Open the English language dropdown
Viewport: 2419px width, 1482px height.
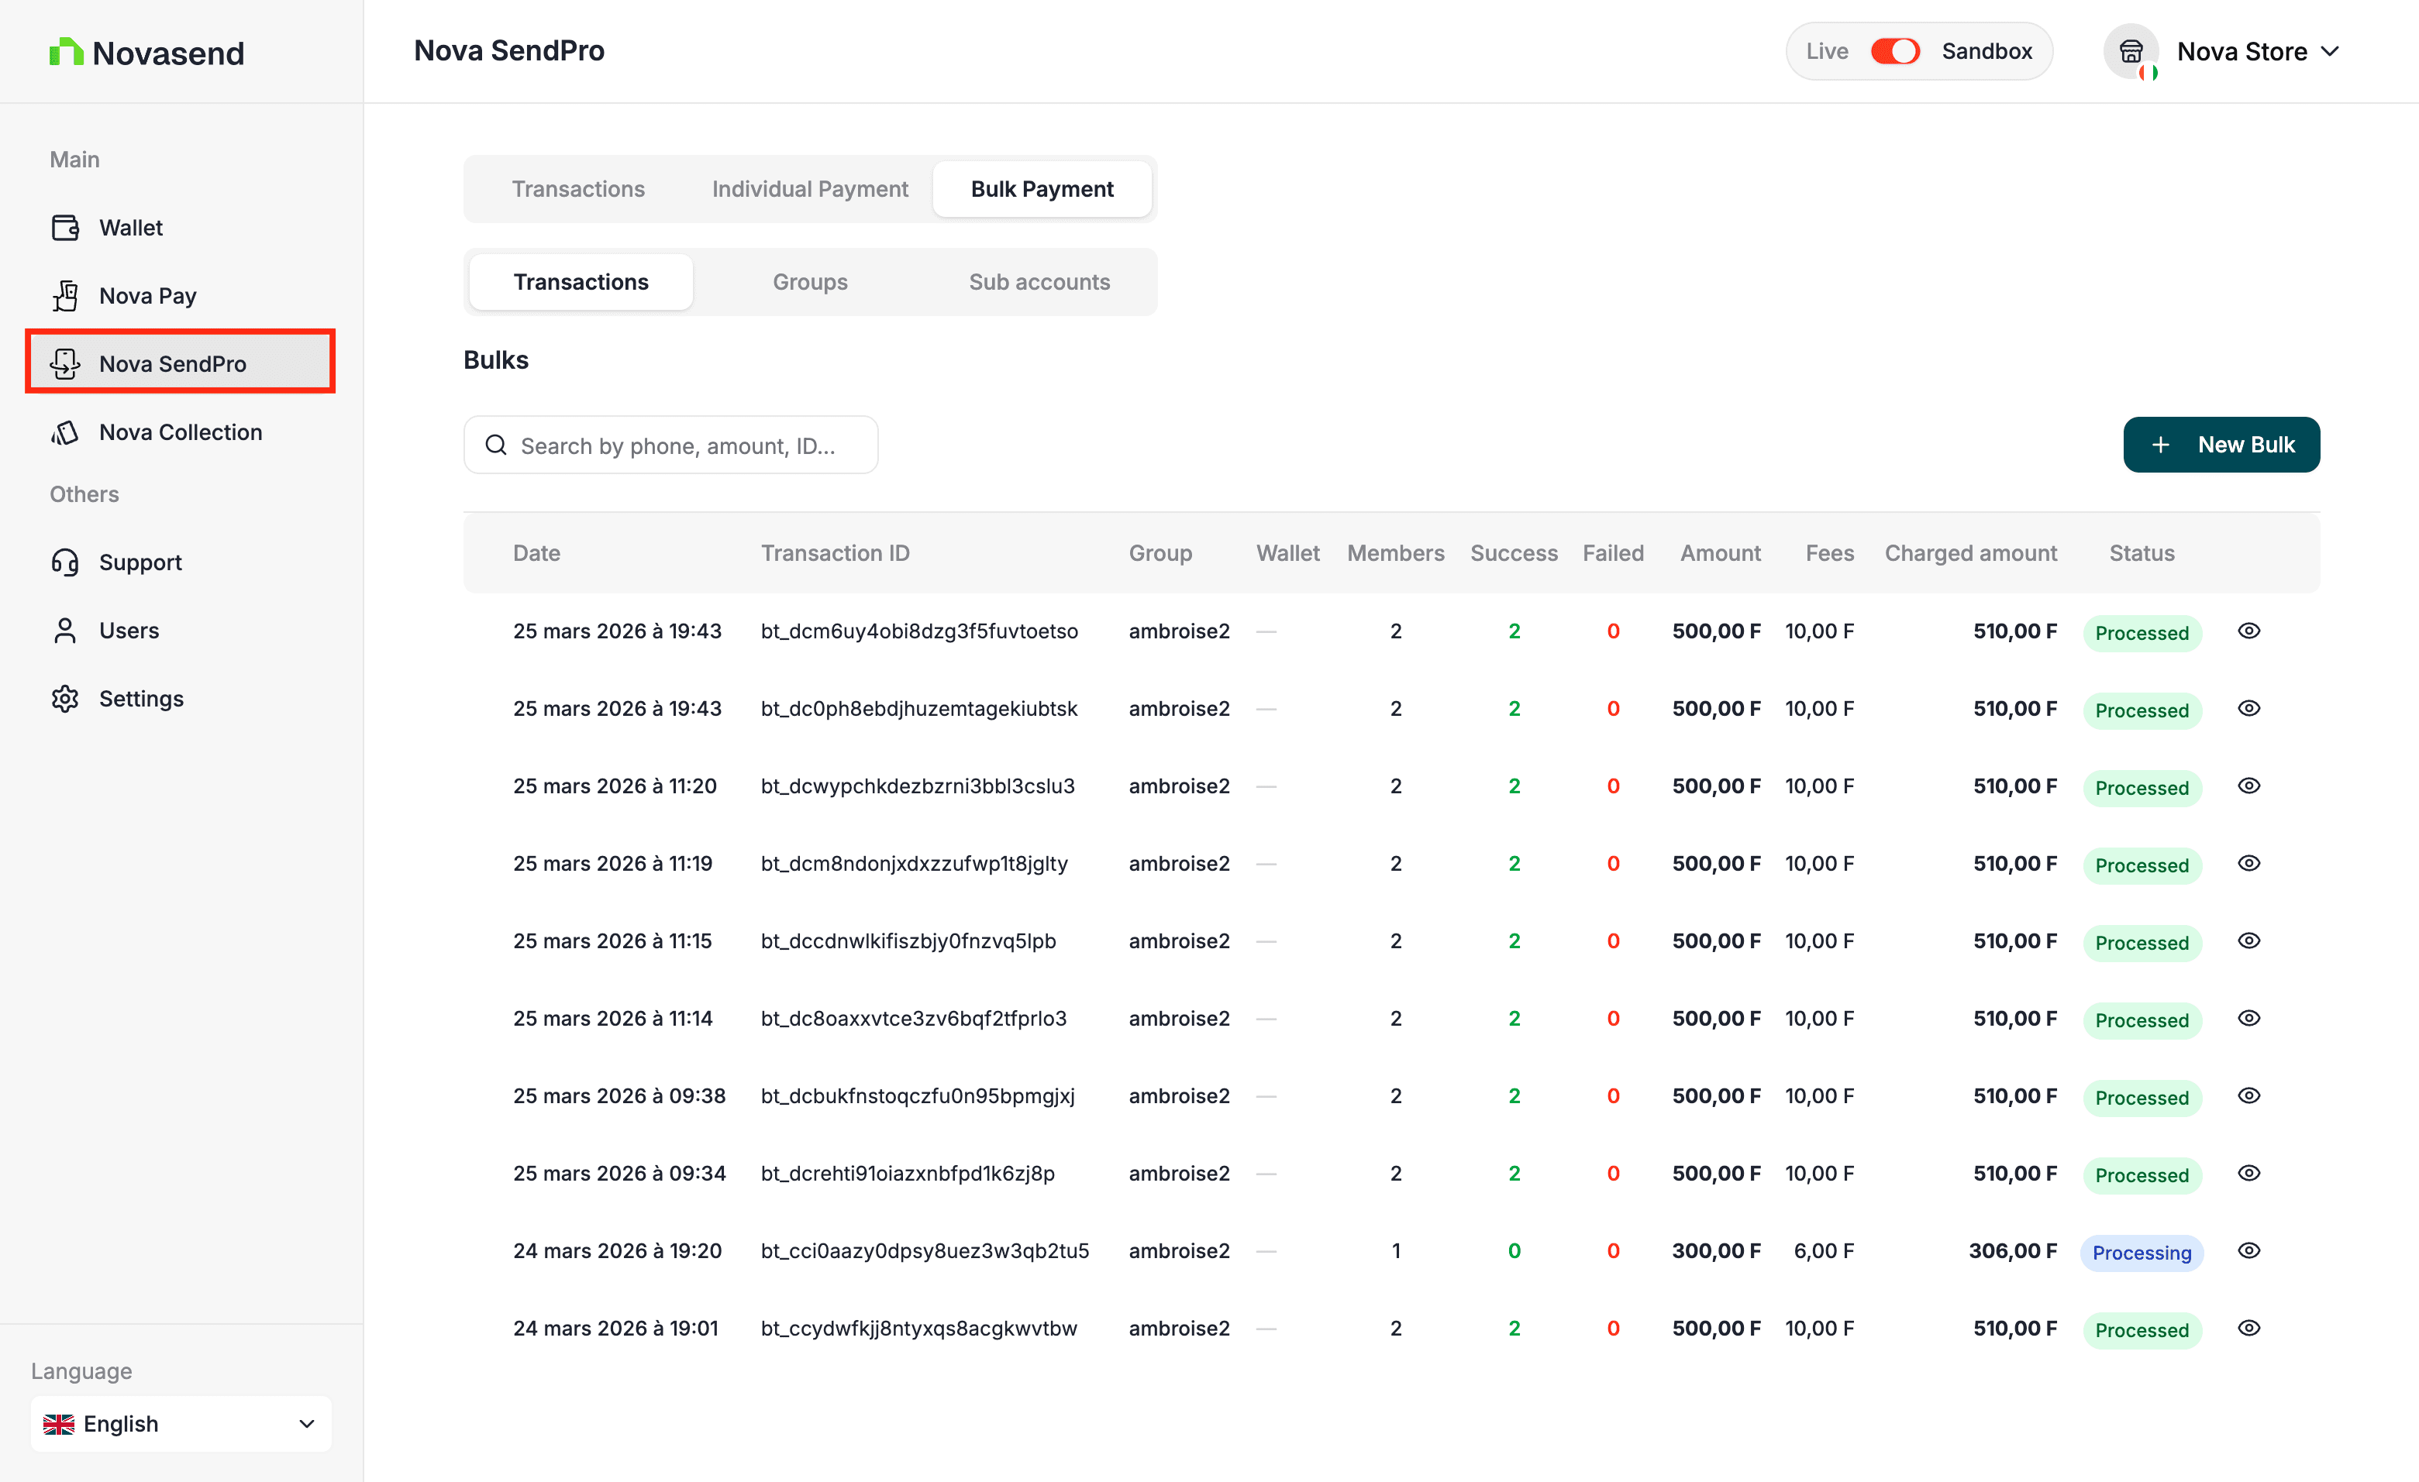coord(181,1423)
